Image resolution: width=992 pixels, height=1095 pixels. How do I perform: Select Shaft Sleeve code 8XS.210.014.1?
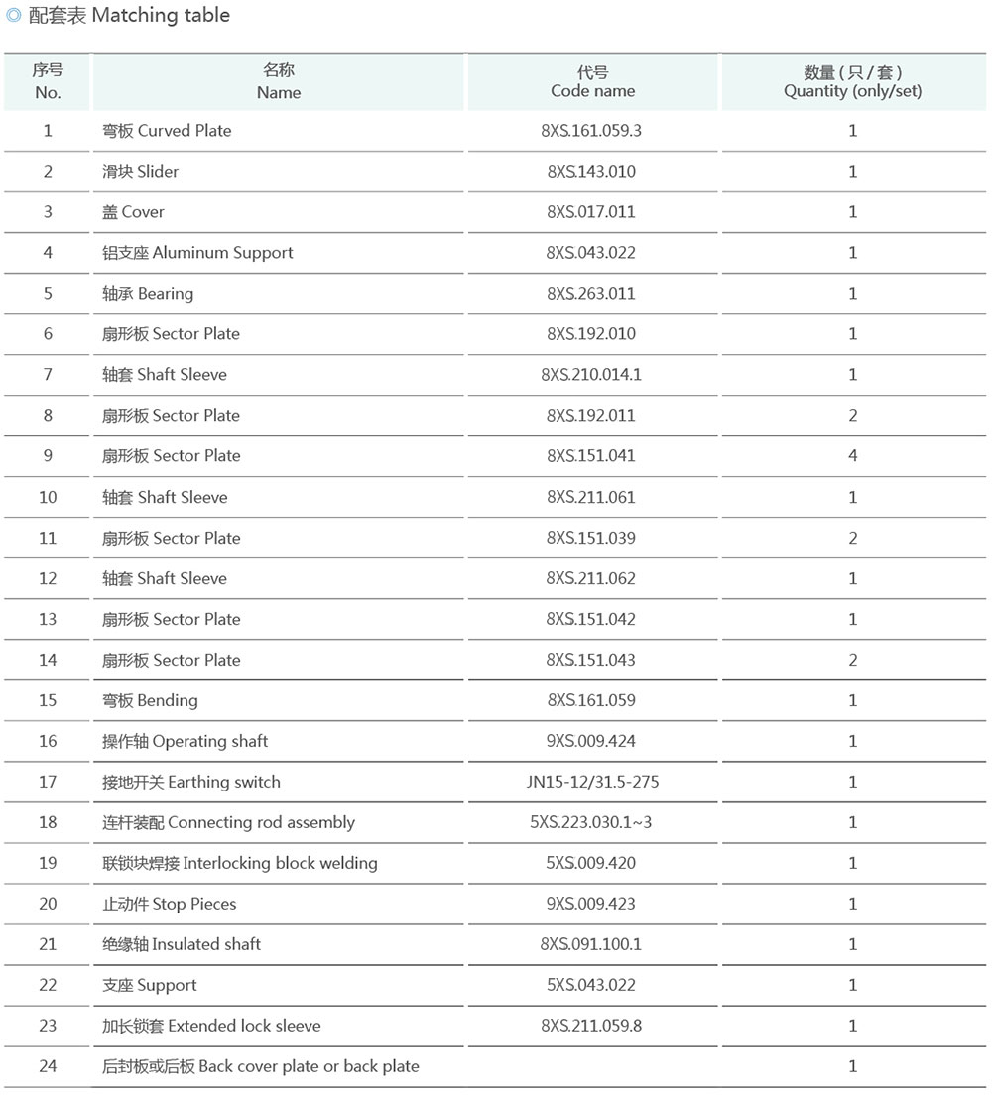[591, 374]
